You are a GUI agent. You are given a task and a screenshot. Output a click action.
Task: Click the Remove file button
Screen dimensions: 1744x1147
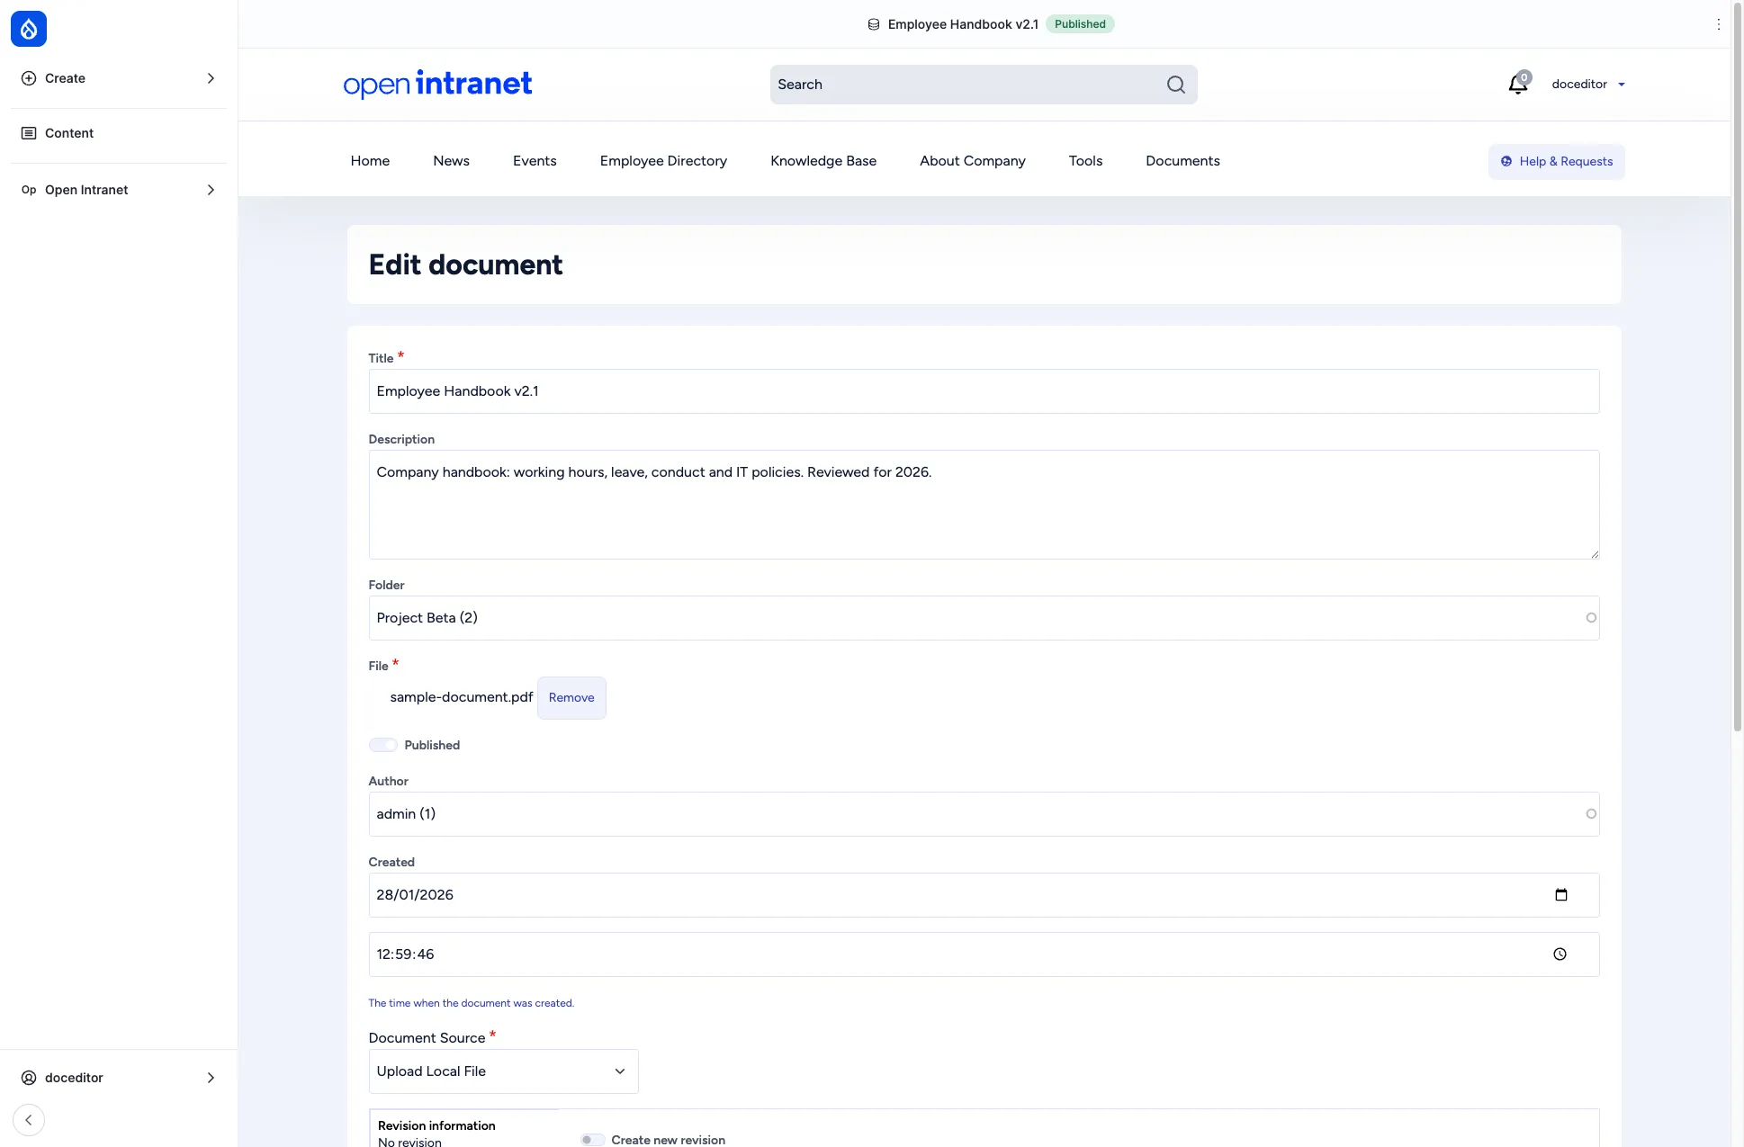[x=571, y=698]
